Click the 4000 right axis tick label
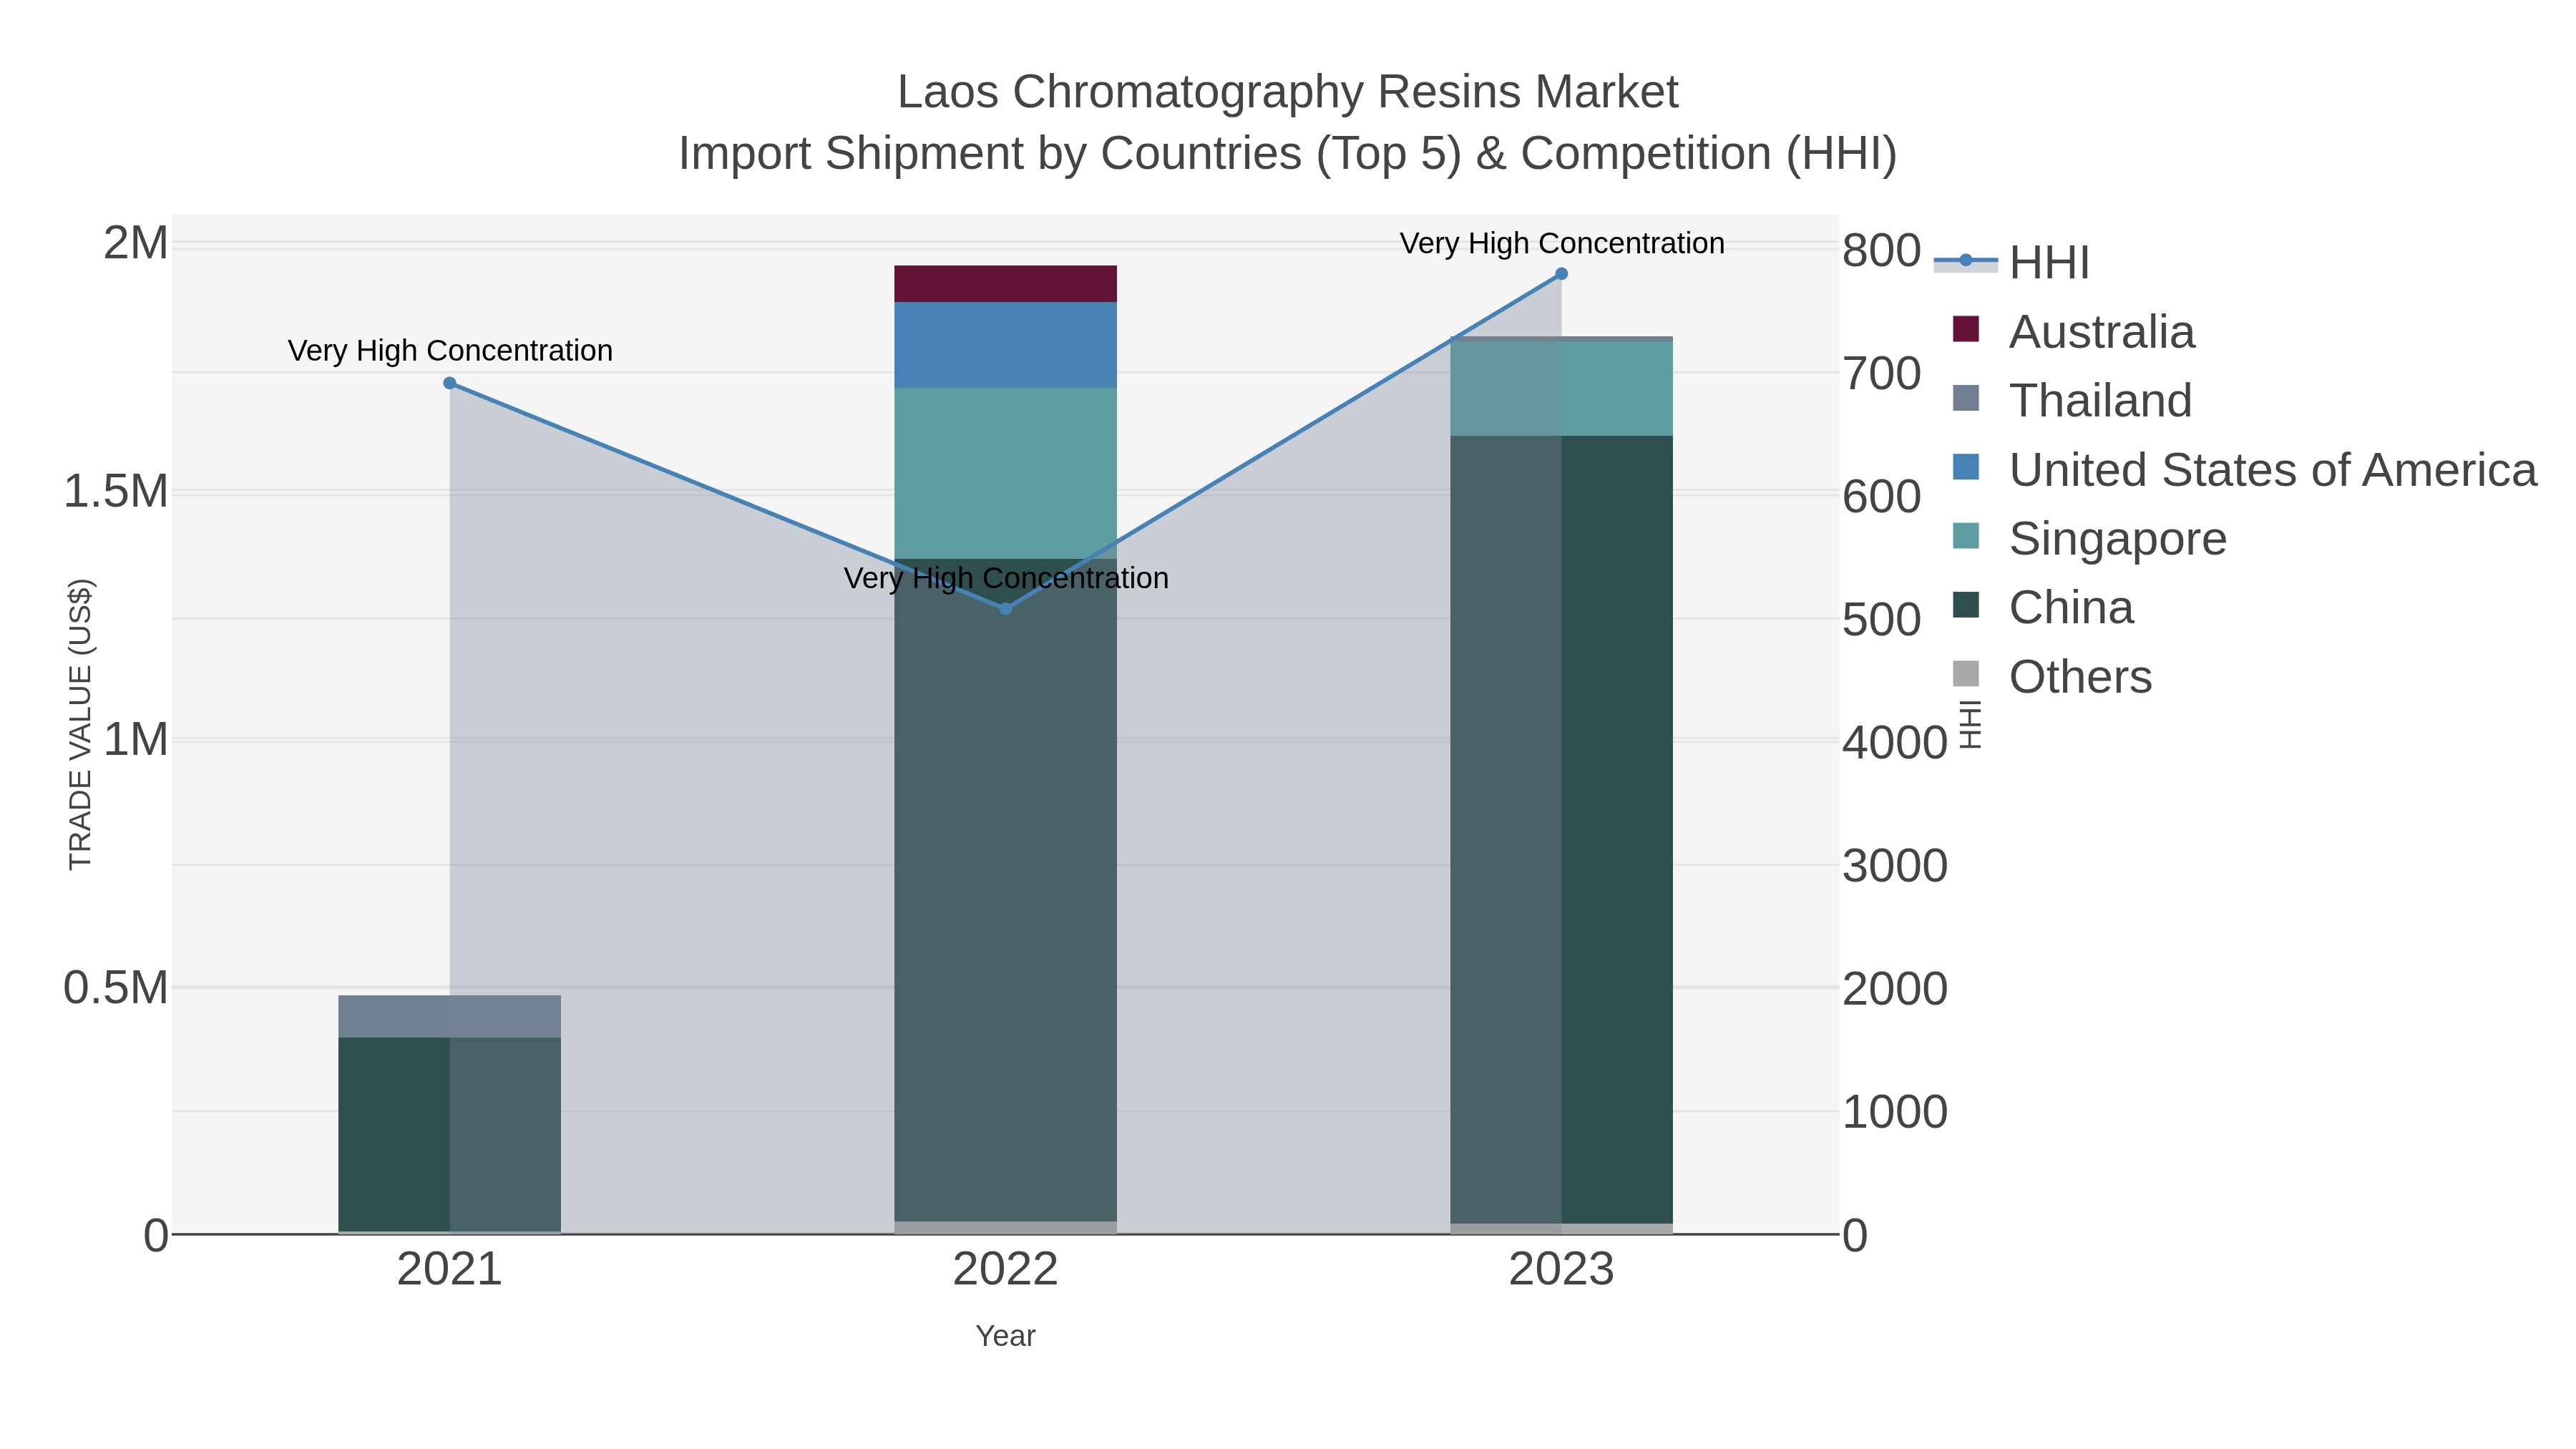This screenshot has width=2576, height=1449. [1895, 742]
